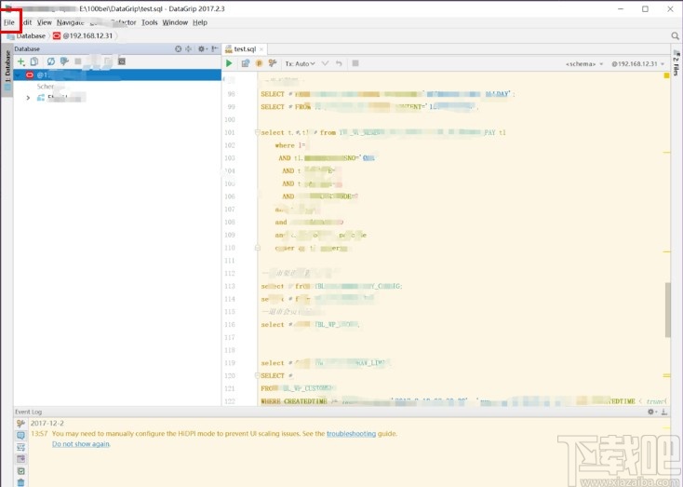
Task: Expand the blurred child node under the data source
Action: (28, 98)
